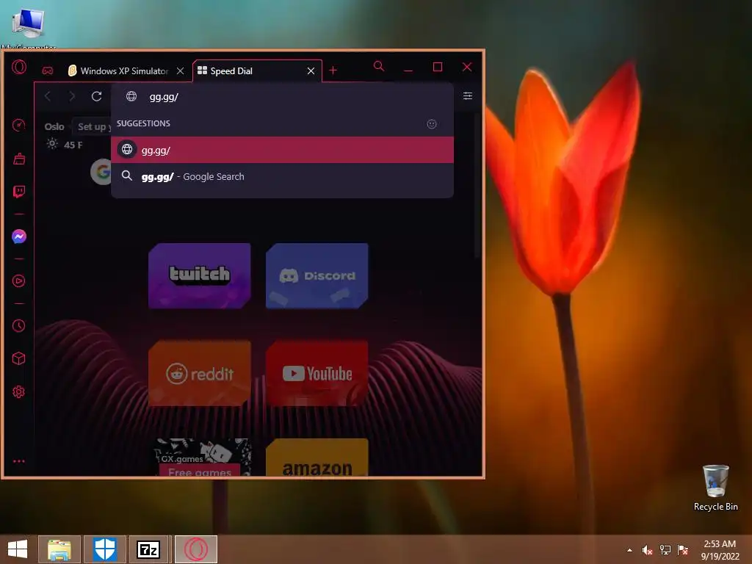The height and width of the screenshot is (564, 752).
Task: Open the GX.games Free games tile
Action: coord(200,458)
